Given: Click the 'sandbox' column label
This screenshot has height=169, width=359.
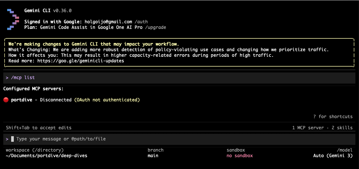Looking at the screenshot, I should 236,150.
